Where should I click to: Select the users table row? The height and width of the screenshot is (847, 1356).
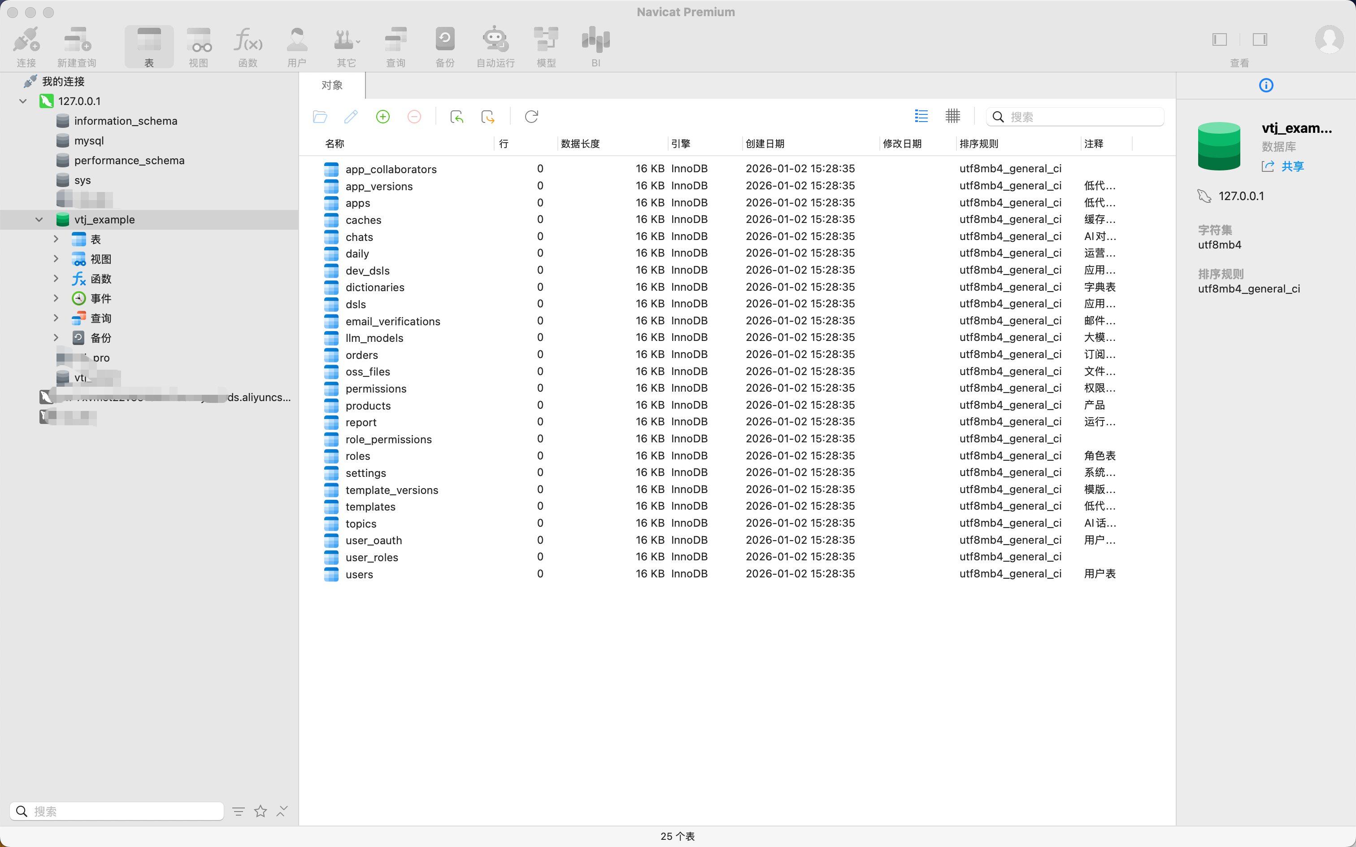tap(359, 574)
